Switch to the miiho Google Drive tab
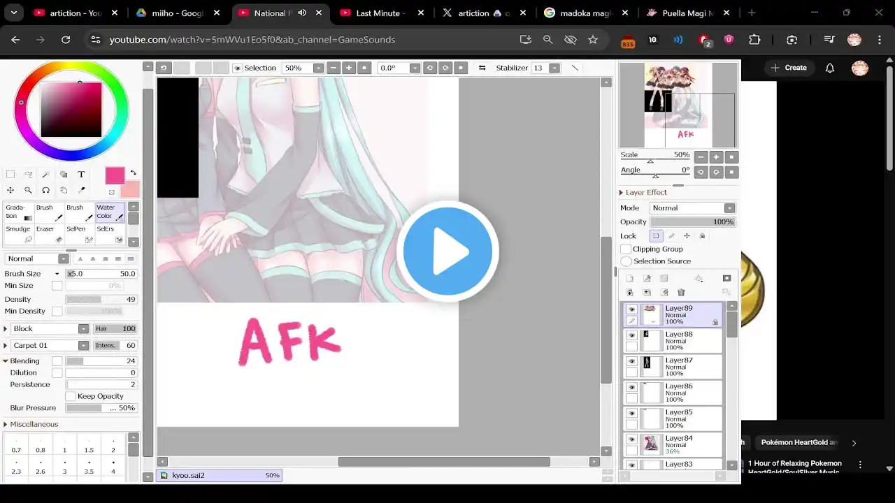The image size is (895, 503). (178, 13)
